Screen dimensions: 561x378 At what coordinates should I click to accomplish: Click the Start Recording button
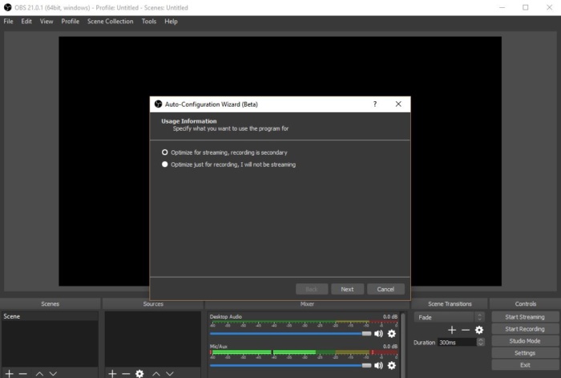point(525,329)
